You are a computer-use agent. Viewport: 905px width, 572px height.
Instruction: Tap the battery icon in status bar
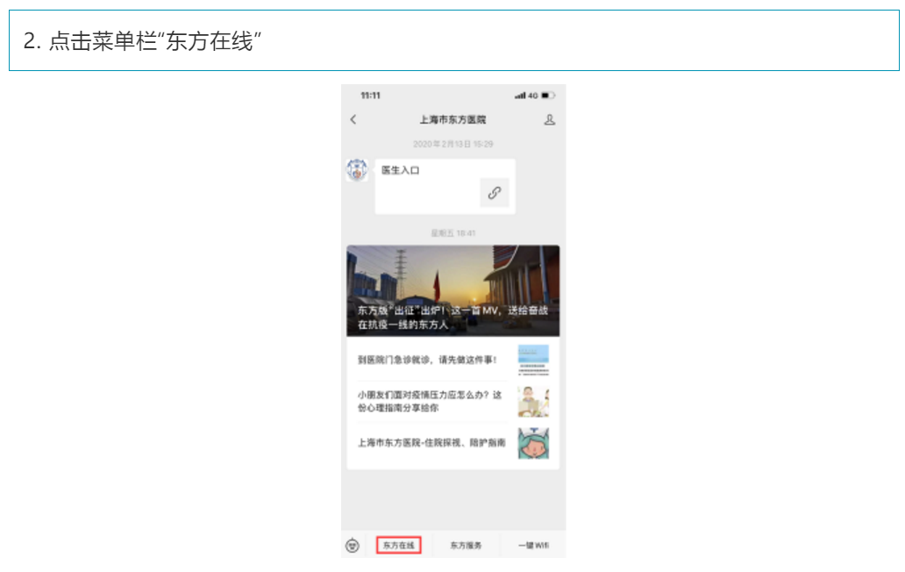548,96
